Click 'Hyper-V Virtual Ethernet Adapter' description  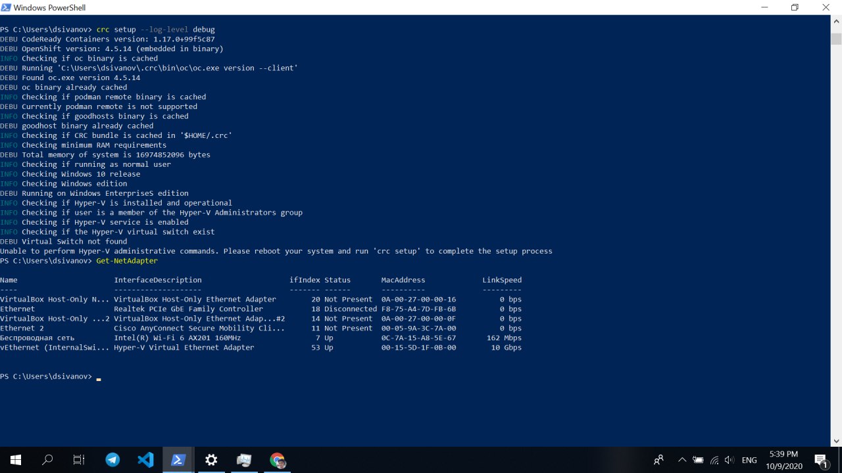click(x=184, y=348)
